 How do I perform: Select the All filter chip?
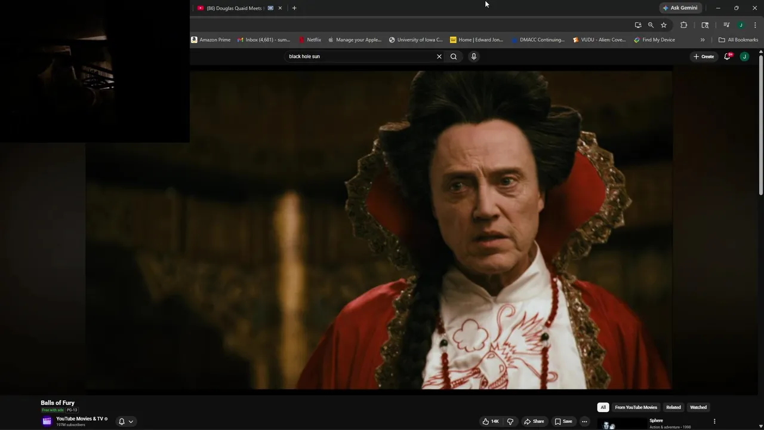(603, 407)
